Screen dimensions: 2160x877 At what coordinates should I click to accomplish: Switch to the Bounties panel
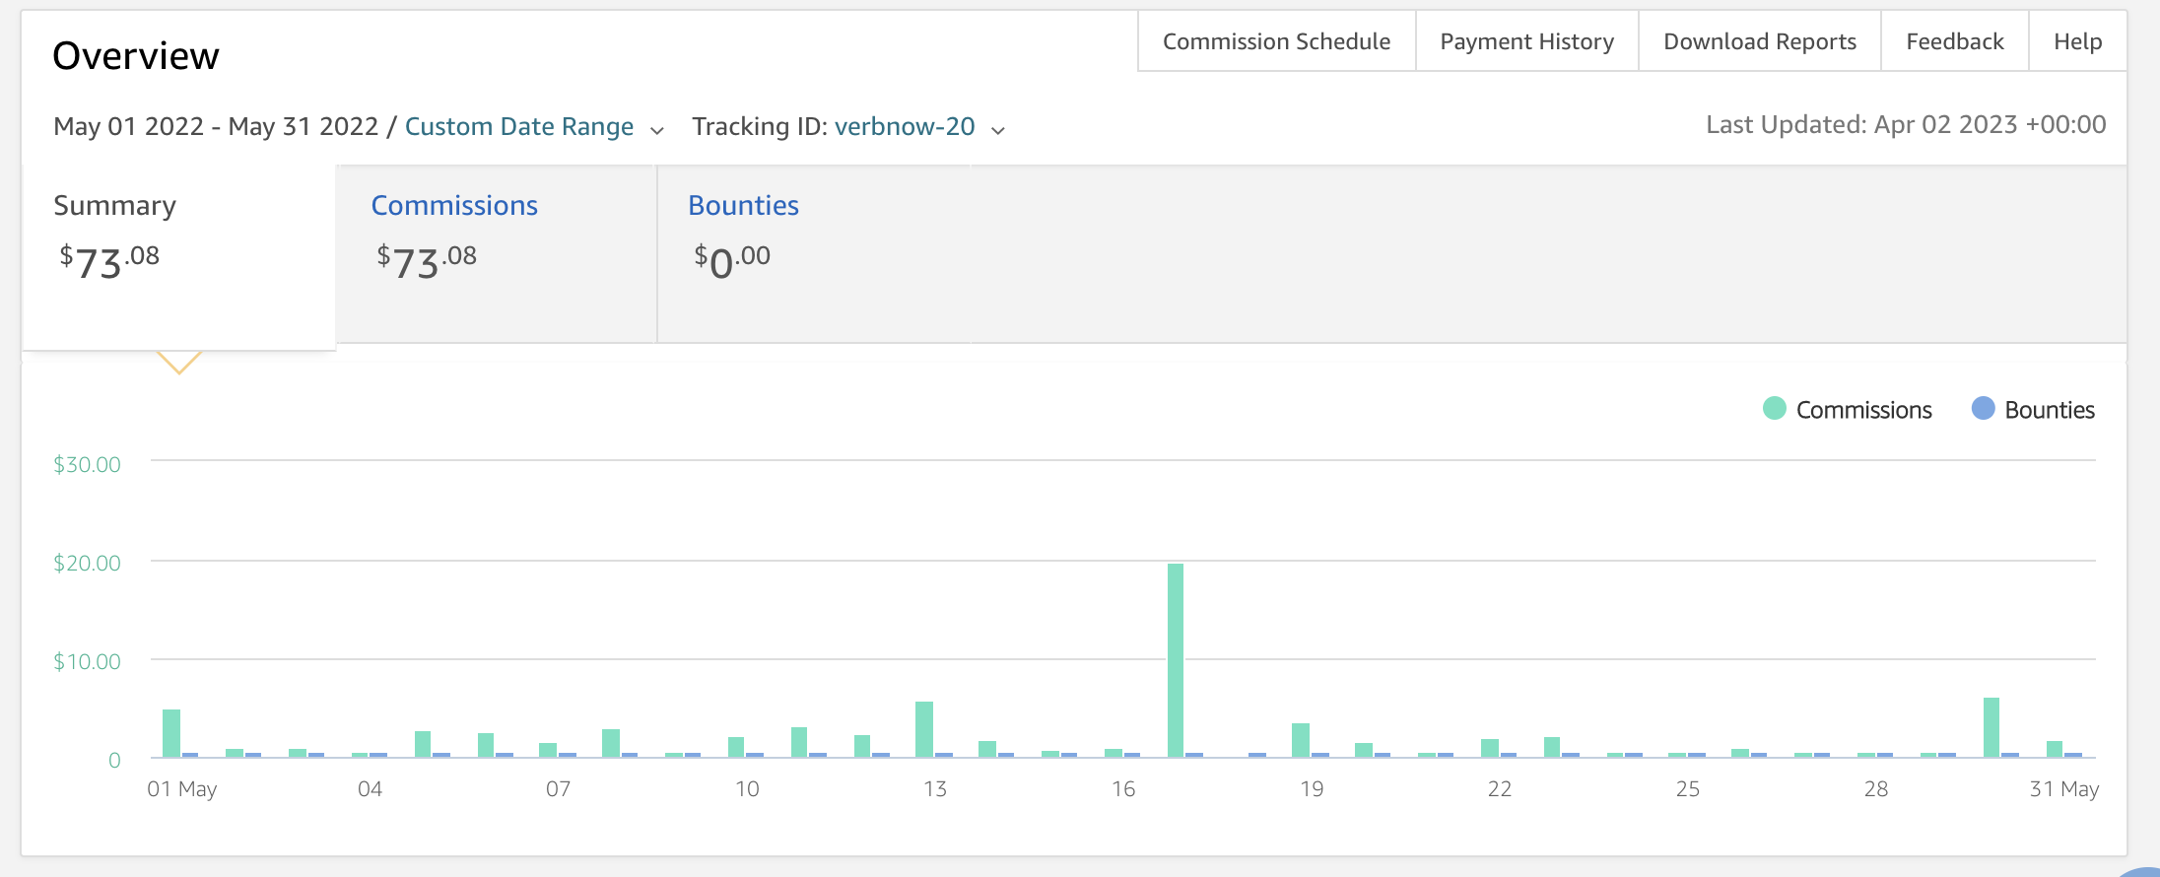click(814, 254)
